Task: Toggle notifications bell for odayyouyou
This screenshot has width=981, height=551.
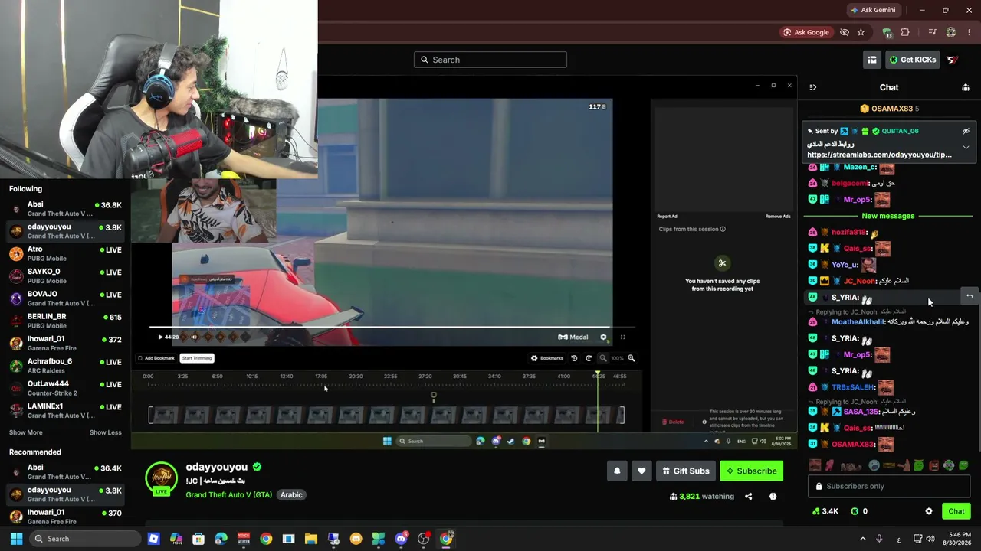Action: [617, 471]
